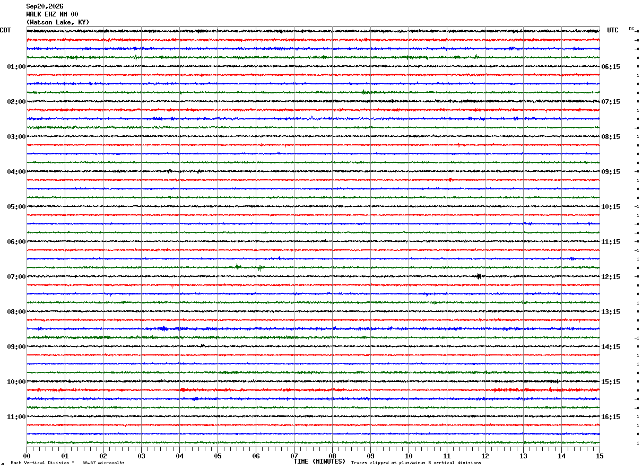Screen dimensions: 642x470
Task: Select the Sep20,2026 date header
Action: (x=45, y=6)
